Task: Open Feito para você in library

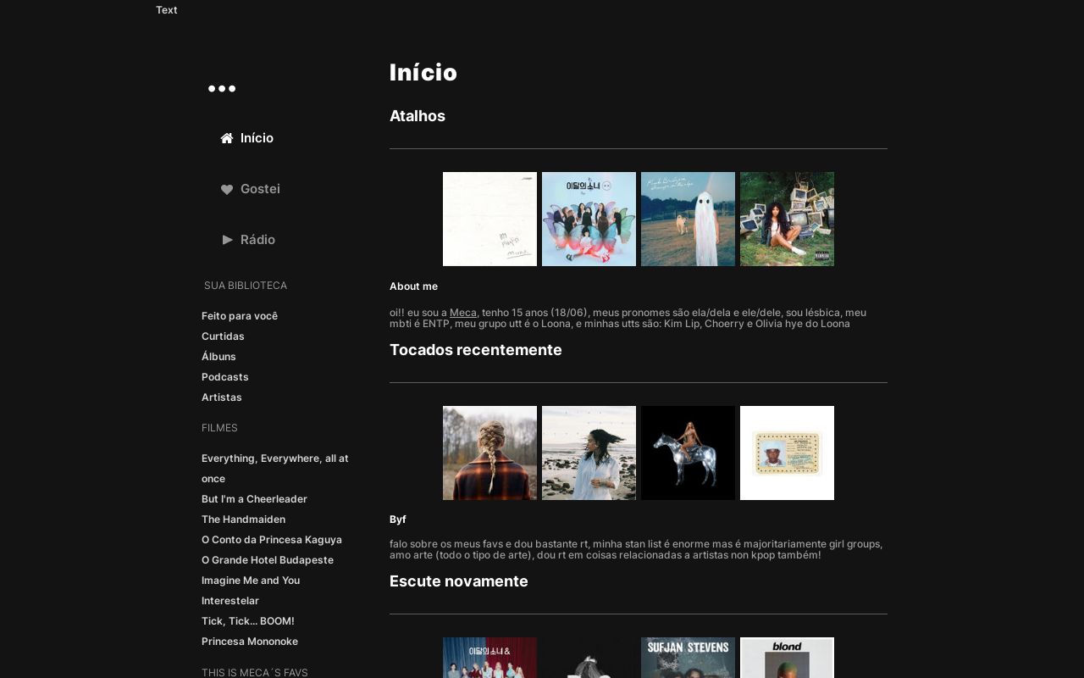Action: coord(240,316)
